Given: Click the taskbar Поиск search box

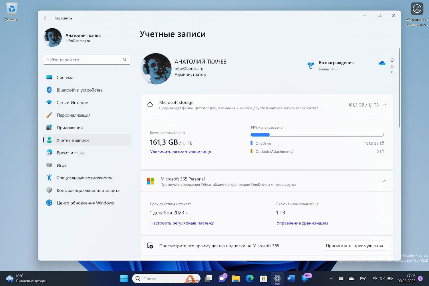Looking at the screenshot, I should tap(166, 279).
